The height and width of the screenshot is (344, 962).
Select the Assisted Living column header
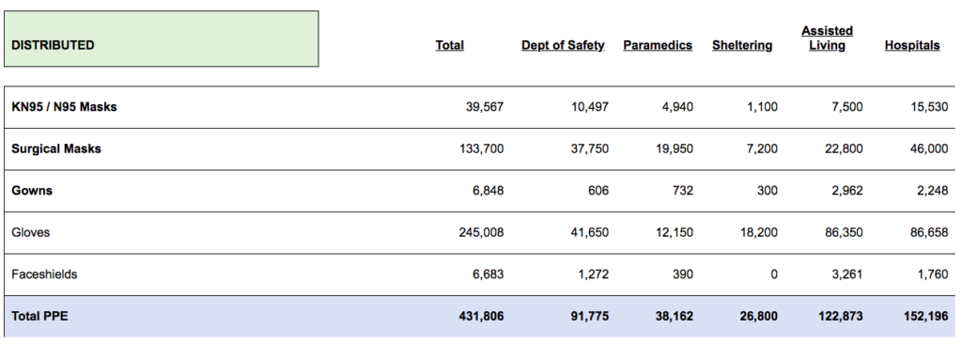tap(827, 39)
